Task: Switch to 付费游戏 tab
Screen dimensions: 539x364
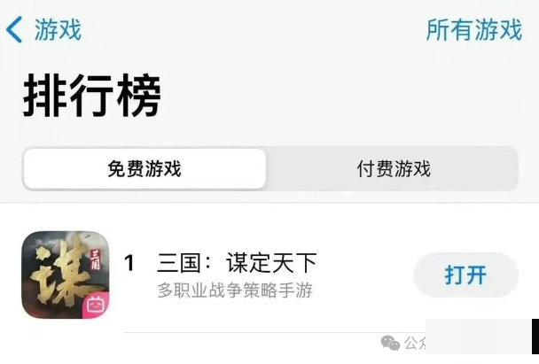Action: [x=394, y=168]
